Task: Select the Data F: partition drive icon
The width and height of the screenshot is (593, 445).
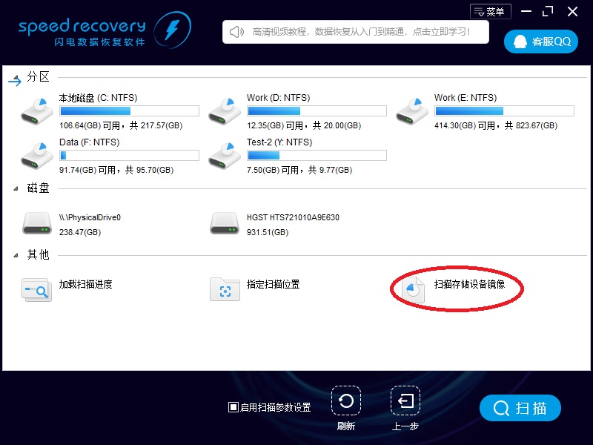Action: (x=36, y=154)
